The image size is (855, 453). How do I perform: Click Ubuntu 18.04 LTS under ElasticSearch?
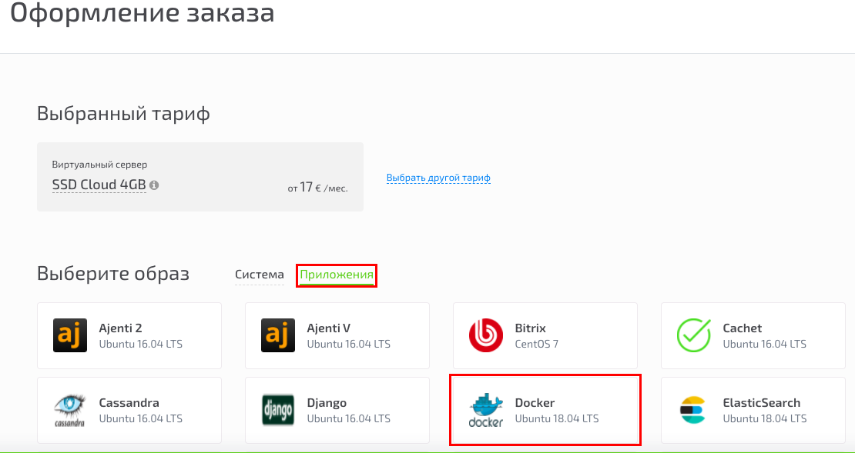pos(764,418)
